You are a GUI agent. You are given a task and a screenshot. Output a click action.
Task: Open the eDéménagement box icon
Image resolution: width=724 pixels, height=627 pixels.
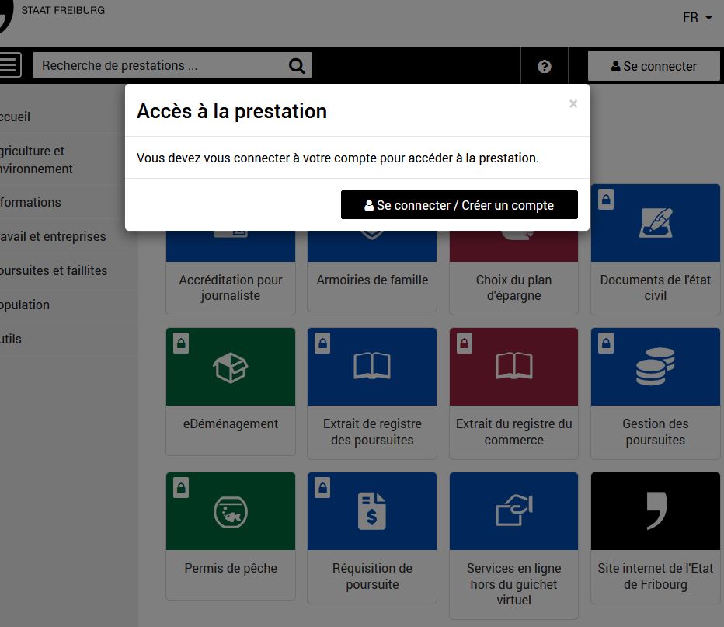tap(230, 366)
